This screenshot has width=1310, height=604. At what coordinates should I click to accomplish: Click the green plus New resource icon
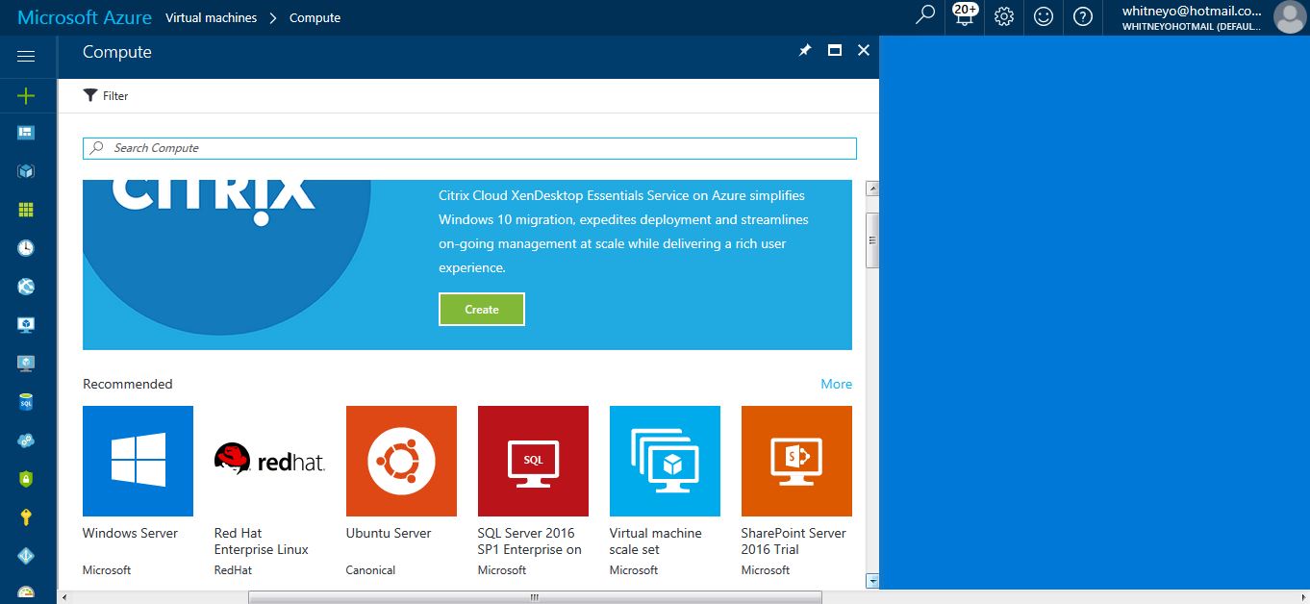click(26, 95)
